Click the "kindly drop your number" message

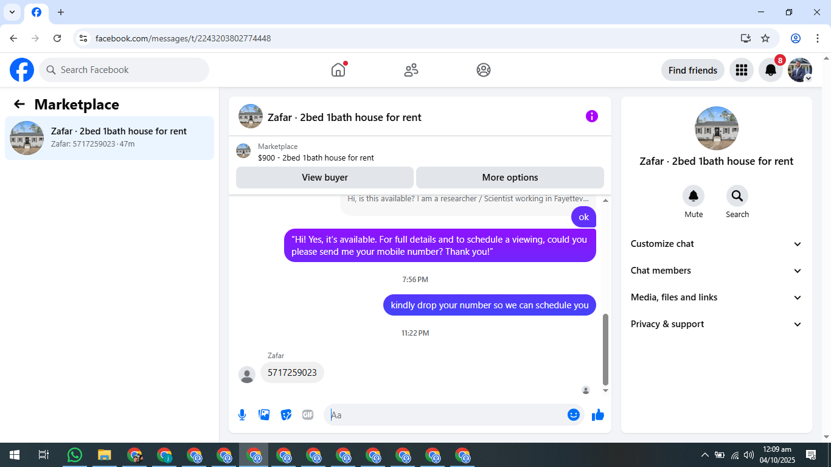[x=490, y=305]
